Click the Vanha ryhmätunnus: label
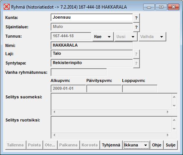 tap(26, 72)
